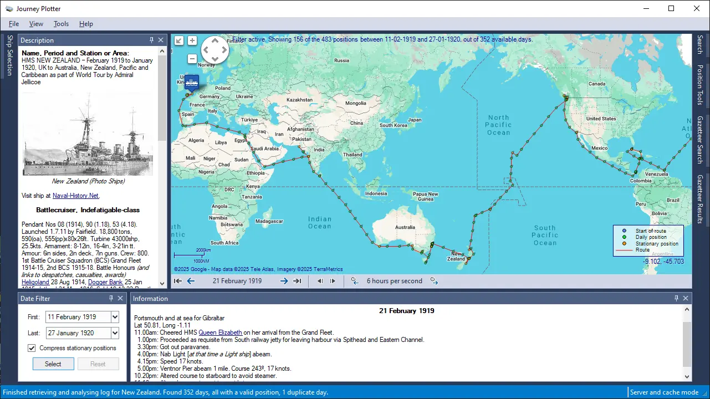Click the Information panel scrollbar down arrow
Image resolution: width=710 pixels, height=399 pixels.
(x=687, y=376)
